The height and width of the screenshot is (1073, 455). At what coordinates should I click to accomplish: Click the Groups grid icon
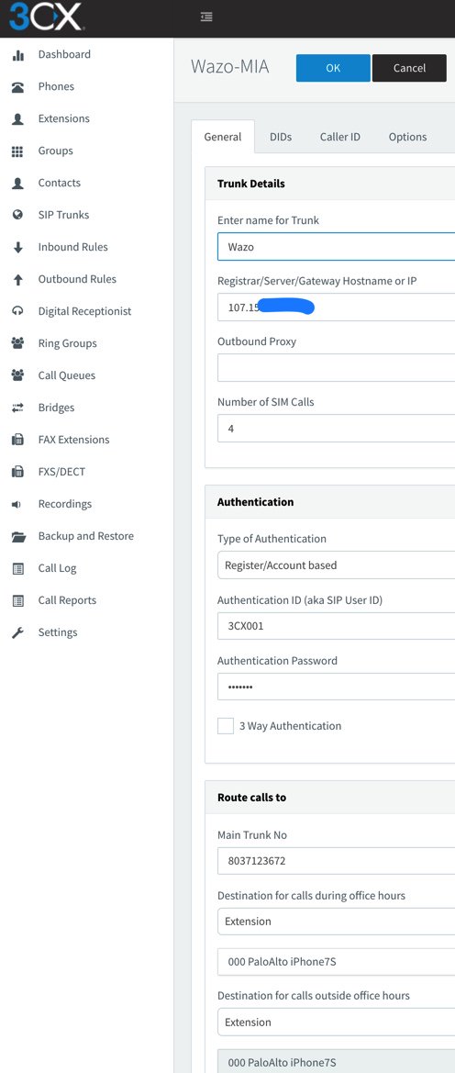pos(18,151)
